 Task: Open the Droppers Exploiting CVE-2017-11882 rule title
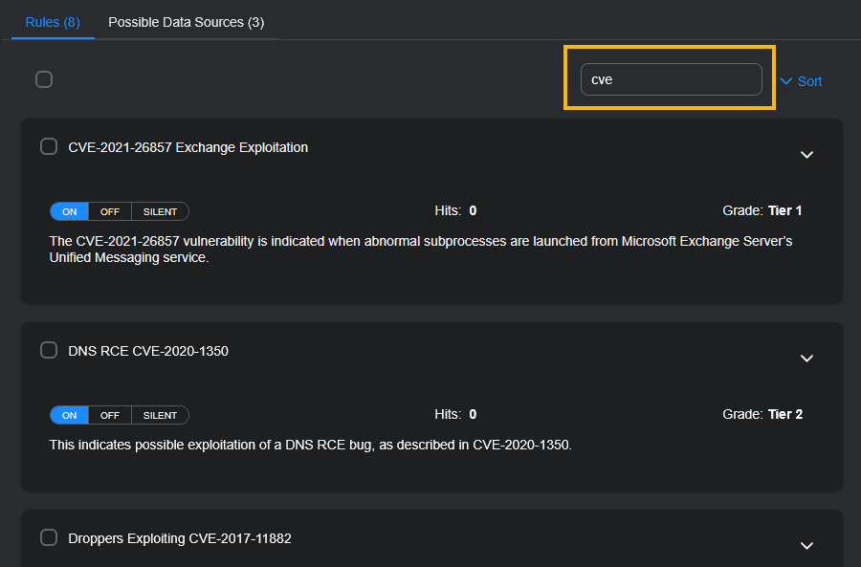pyautogui.click(x=180, y=538)
